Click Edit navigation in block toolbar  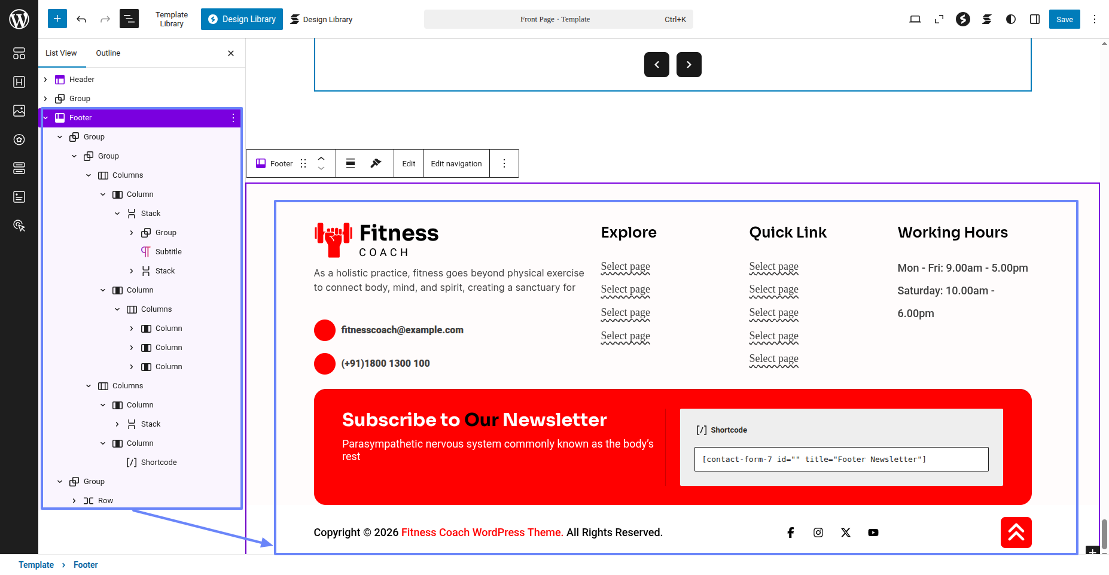456,163
